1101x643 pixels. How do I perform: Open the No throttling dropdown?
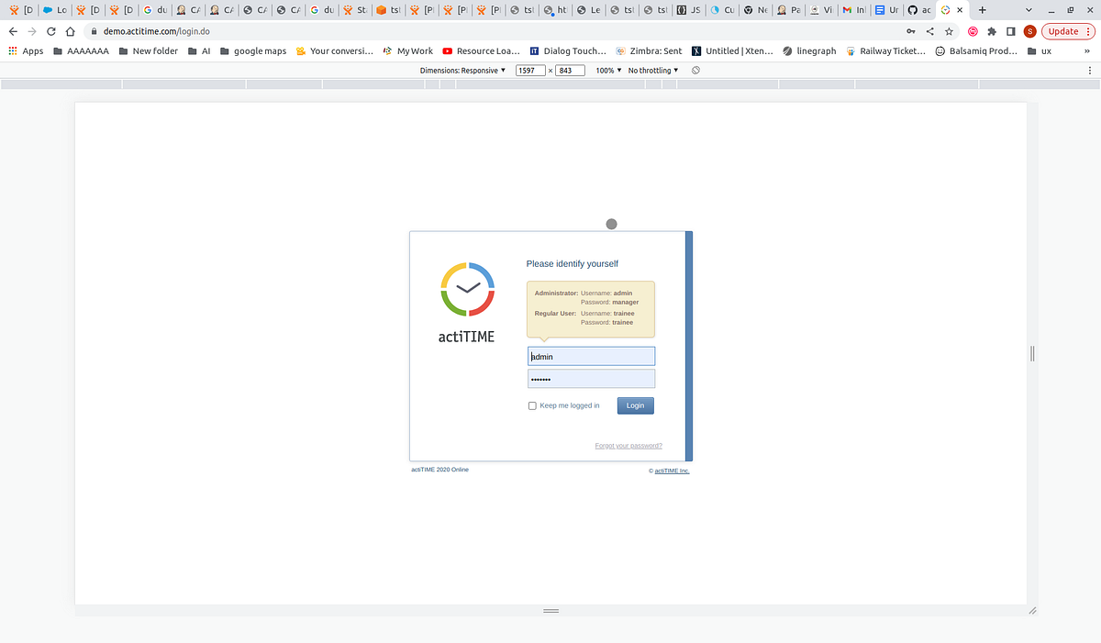click(x=650, y=70)
